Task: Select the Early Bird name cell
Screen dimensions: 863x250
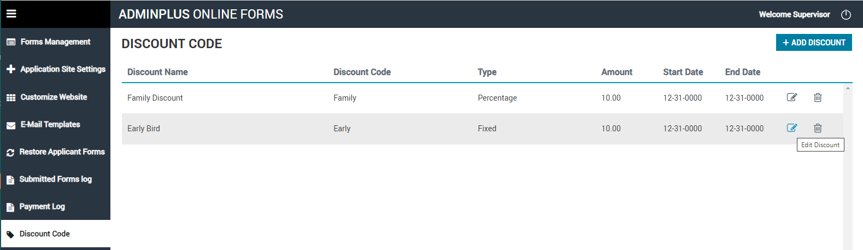Action: coord(144,129)
